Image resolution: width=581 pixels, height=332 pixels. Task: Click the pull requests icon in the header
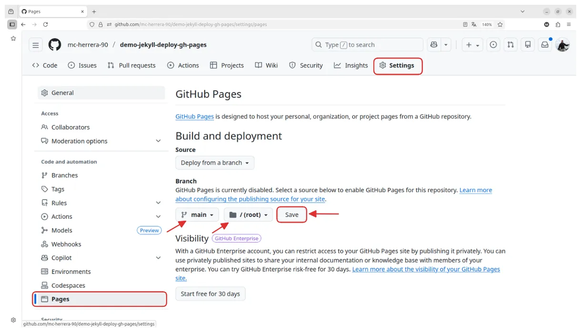coord(510,44)
